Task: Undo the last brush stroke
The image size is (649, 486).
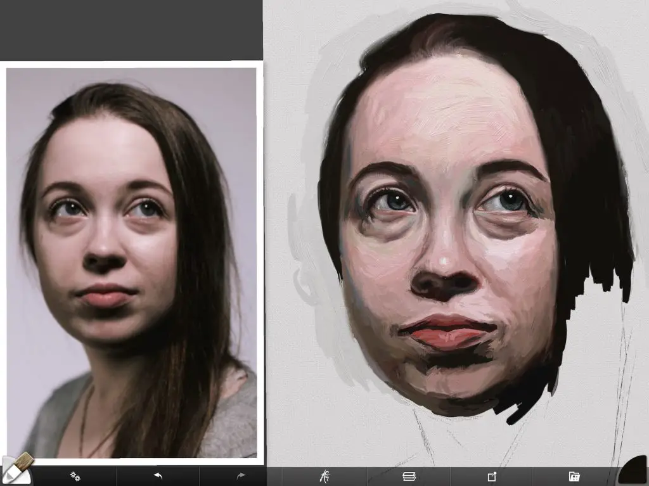Action: [x=158, y=476]
